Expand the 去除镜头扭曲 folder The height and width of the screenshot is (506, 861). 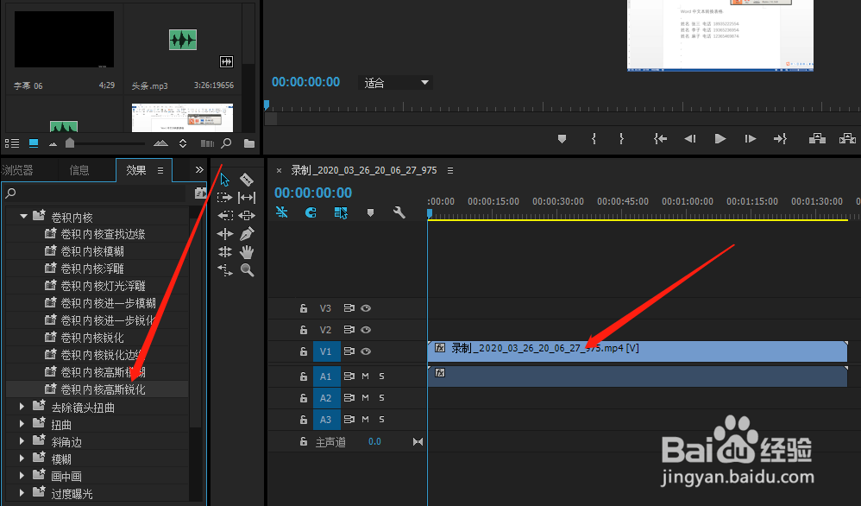(22, 407)
